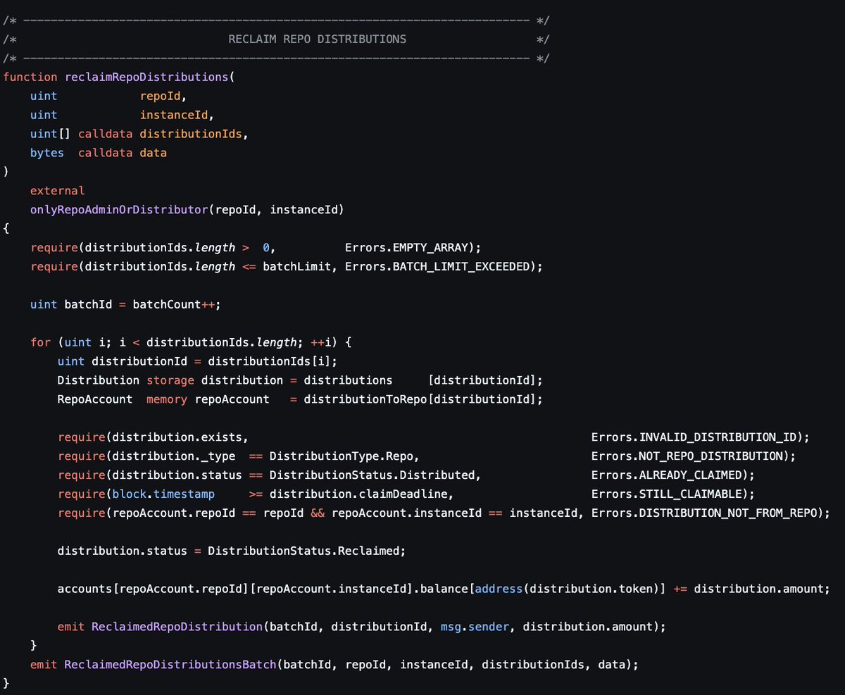Image resolution: width=845 pixels, height=695 pixels.
Task: Click the distributionIds calldata parameter declaration
Action: [139, 134]
